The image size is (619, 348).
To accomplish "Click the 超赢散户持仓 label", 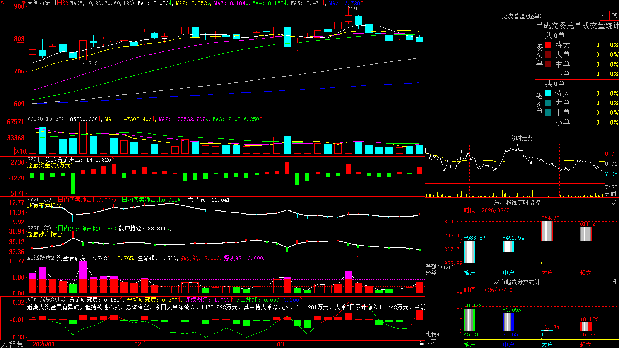I will coord(44,234).
